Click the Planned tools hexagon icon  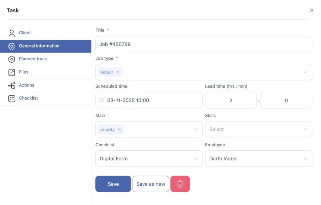12,59
